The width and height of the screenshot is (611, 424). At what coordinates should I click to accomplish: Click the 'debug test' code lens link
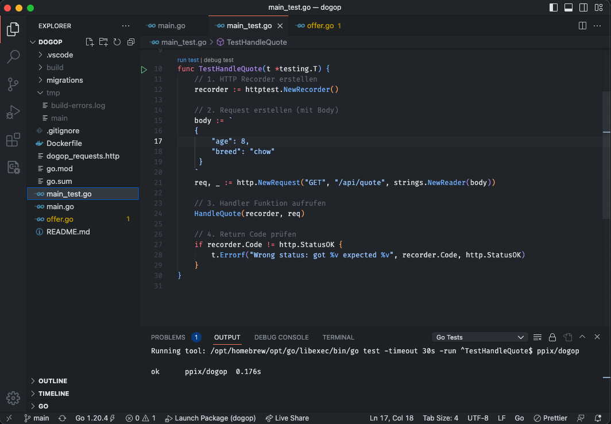click(x=219, y=60)
